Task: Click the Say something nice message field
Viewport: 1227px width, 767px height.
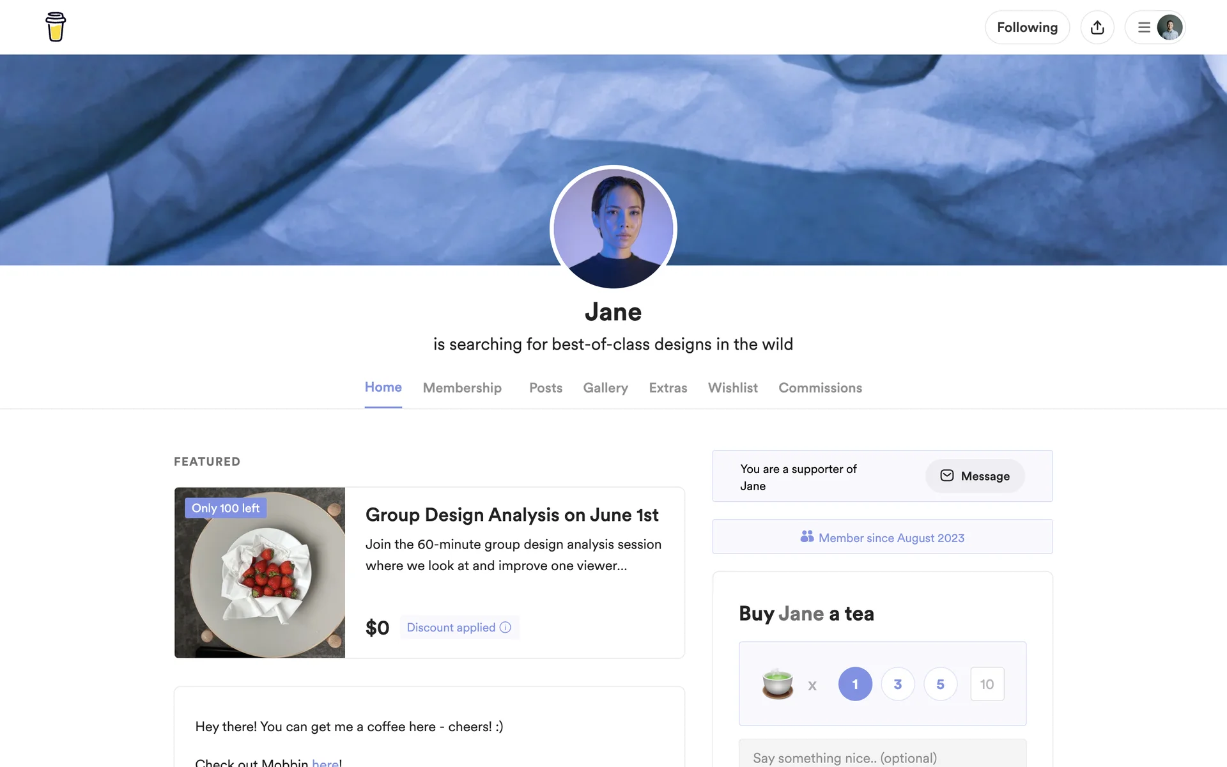Action: pos(883,754)
